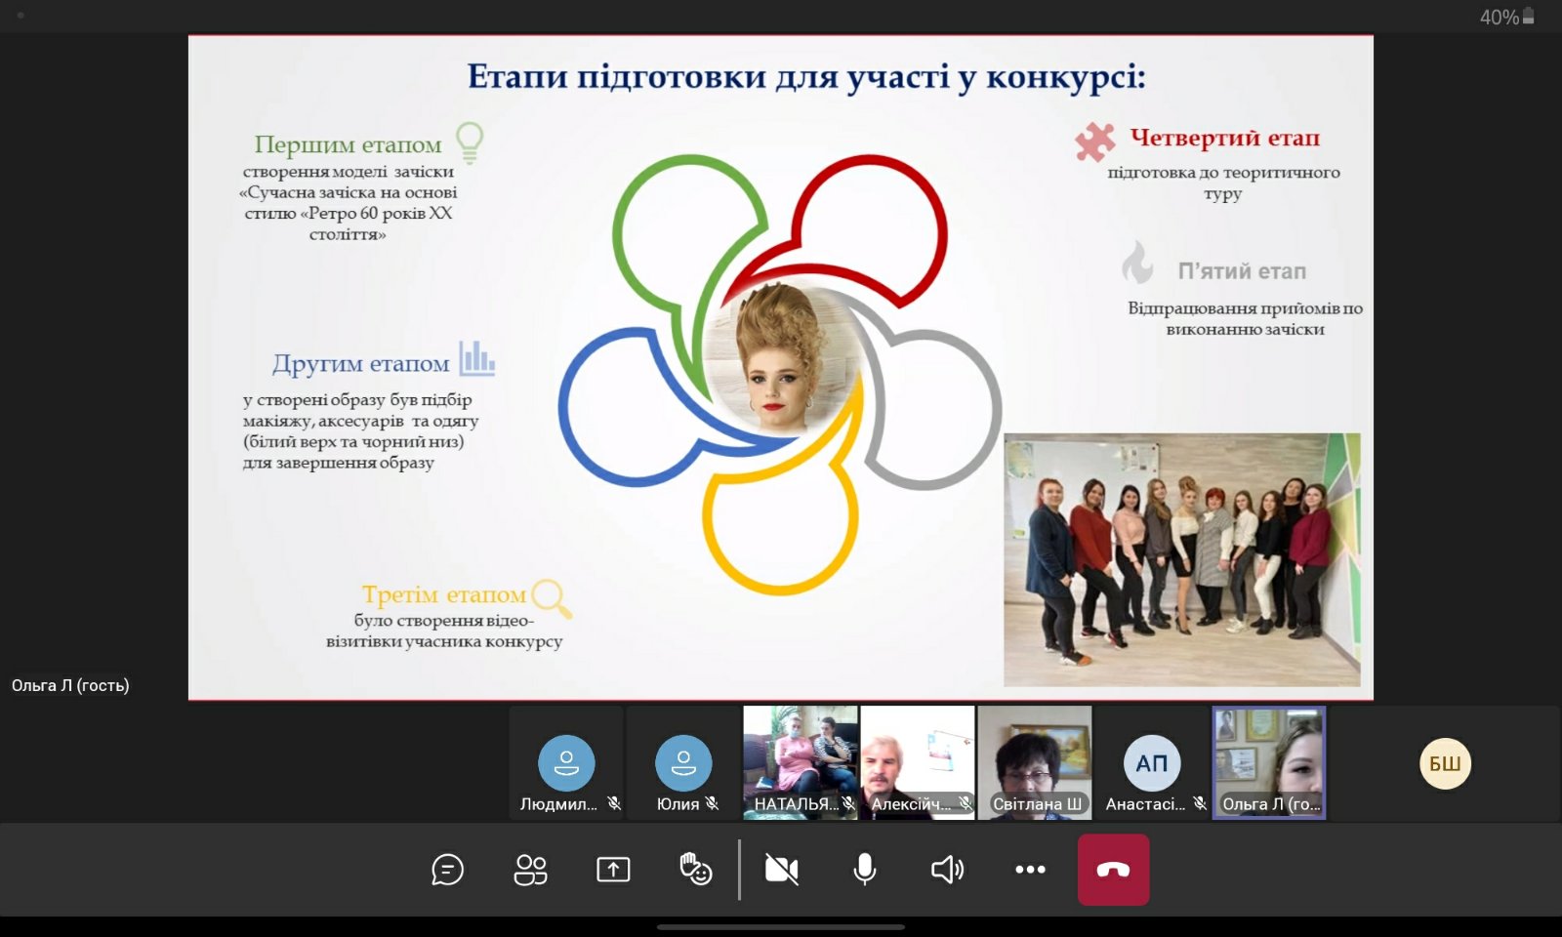Select the Ольга Л video tile
The image size is (1562, 937).
(x=1269, y=761)
